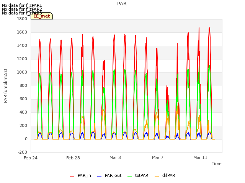The width and height of the screenshot is (245, 183).
Task: Click the 'No data for f_zPAR1' message
Action: click(x=22, y=5)
